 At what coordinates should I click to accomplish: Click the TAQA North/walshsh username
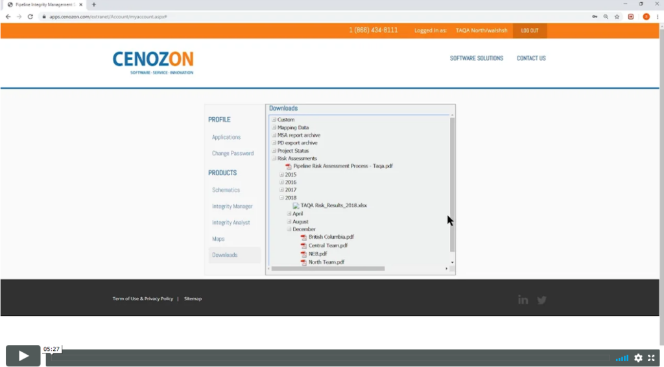pyautogui.click(x=482, y=30)
